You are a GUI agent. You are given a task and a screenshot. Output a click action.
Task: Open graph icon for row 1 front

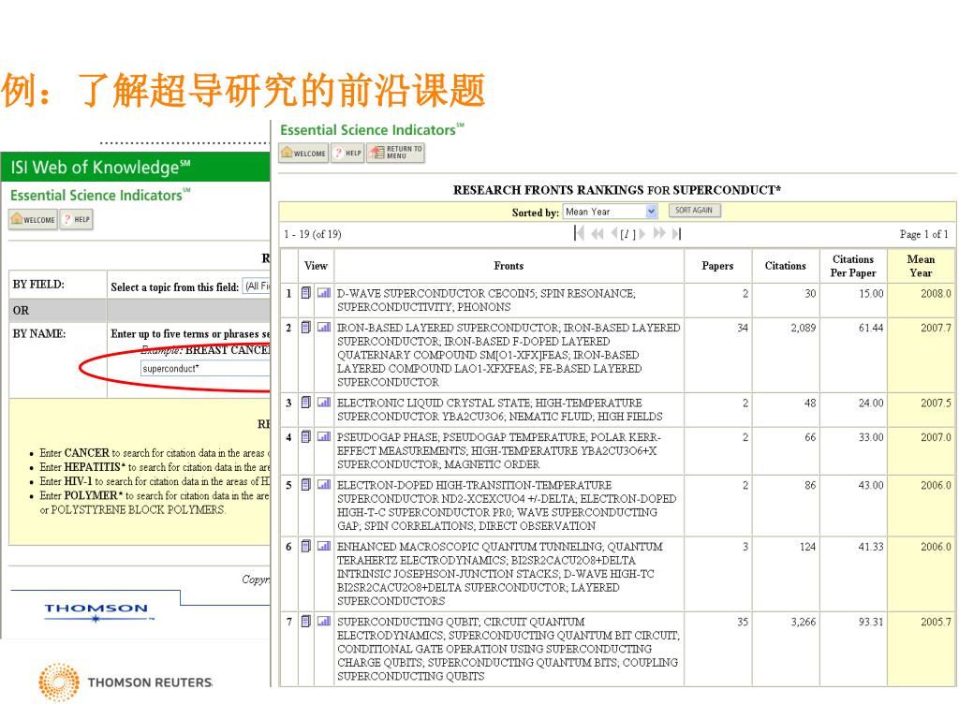[x=324, y=293]
